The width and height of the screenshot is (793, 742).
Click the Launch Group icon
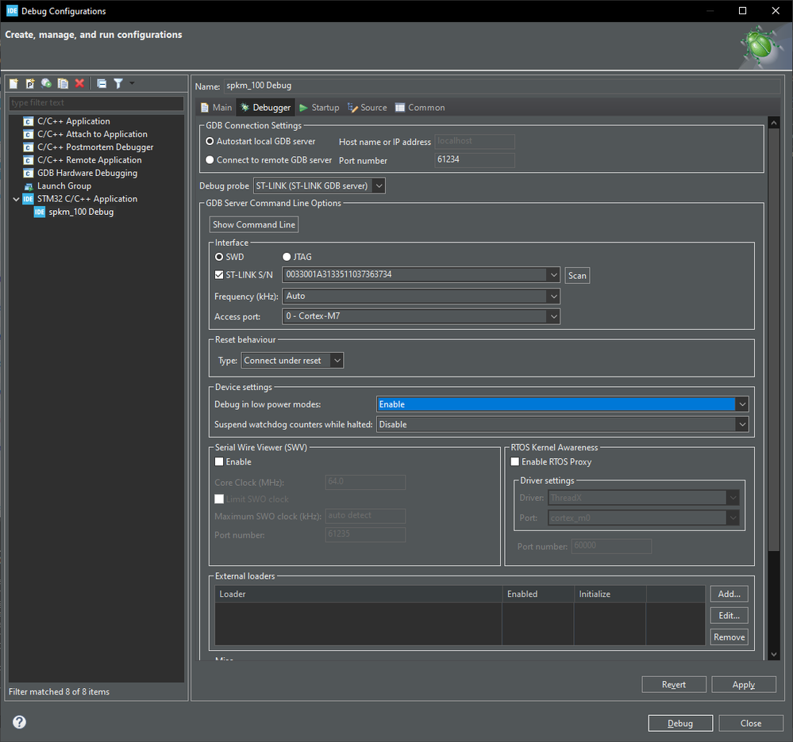[x=29, y=186]
